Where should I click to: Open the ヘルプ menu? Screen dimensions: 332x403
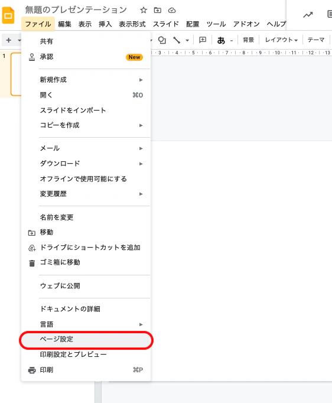[276, 24]
